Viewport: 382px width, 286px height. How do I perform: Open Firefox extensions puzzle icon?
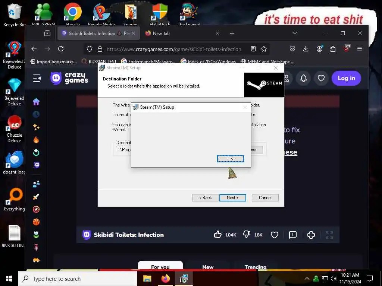click(x=333, y=49)
